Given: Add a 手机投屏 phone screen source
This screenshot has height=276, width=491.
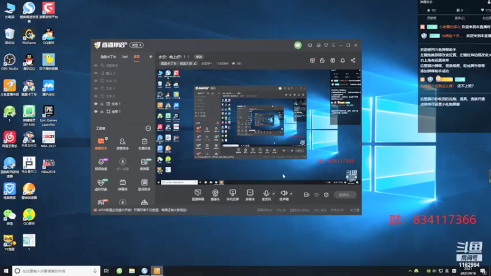Looking at the screenshot, I should pyautogui.click(x=233, y=194).
